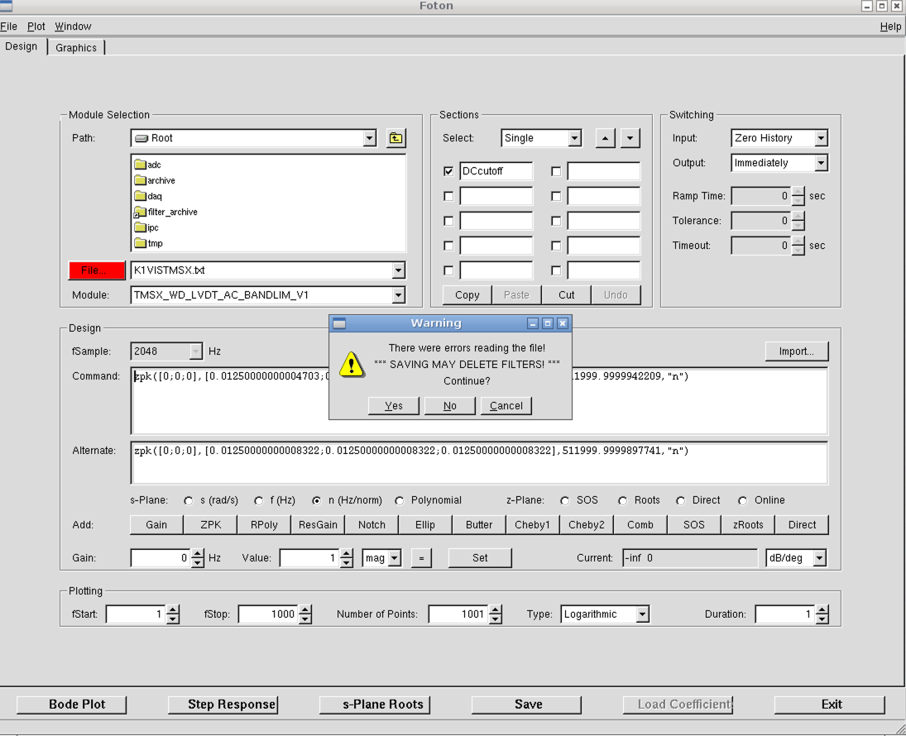Viewport: 906px width, 736px height.
Task: Click the Warning dialog window menu icon
Action: [339, 323]
